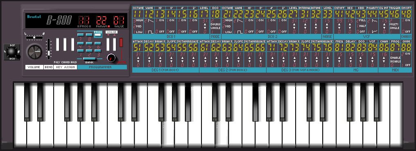This screenshot has width=416, height=151.
Task: Enable Poly key assign mode
Action: [58, 44]
